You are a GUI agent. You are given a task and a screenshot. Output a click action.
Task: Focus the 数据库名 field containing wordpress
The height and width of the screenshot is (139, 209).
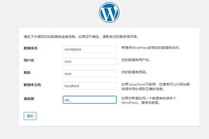(x=89, y=49)
